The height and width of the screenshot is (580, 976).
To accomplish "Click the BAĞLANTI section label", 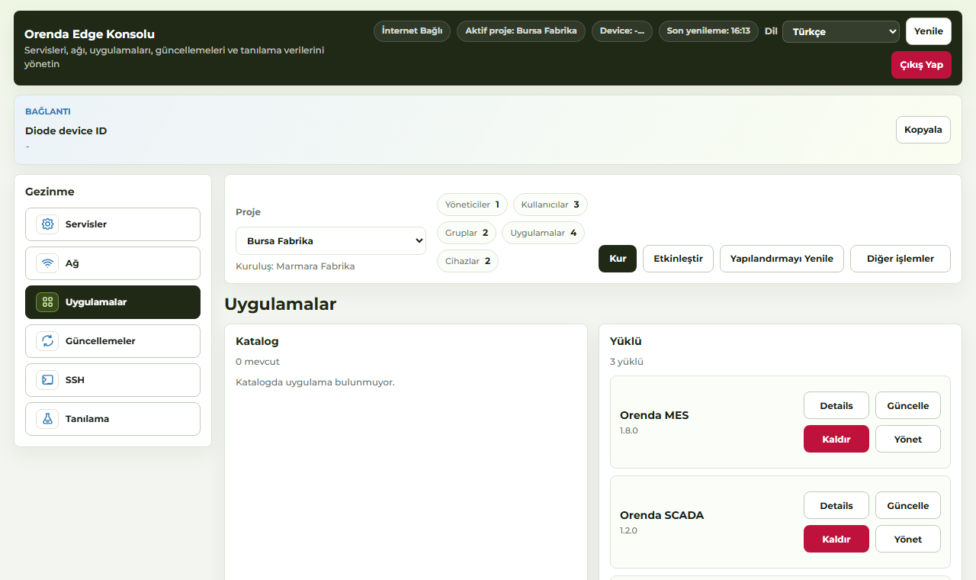I will pyautogui.click(x=48, y=111).
